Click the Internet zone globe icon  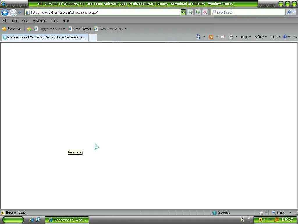(x=214, y=213)
